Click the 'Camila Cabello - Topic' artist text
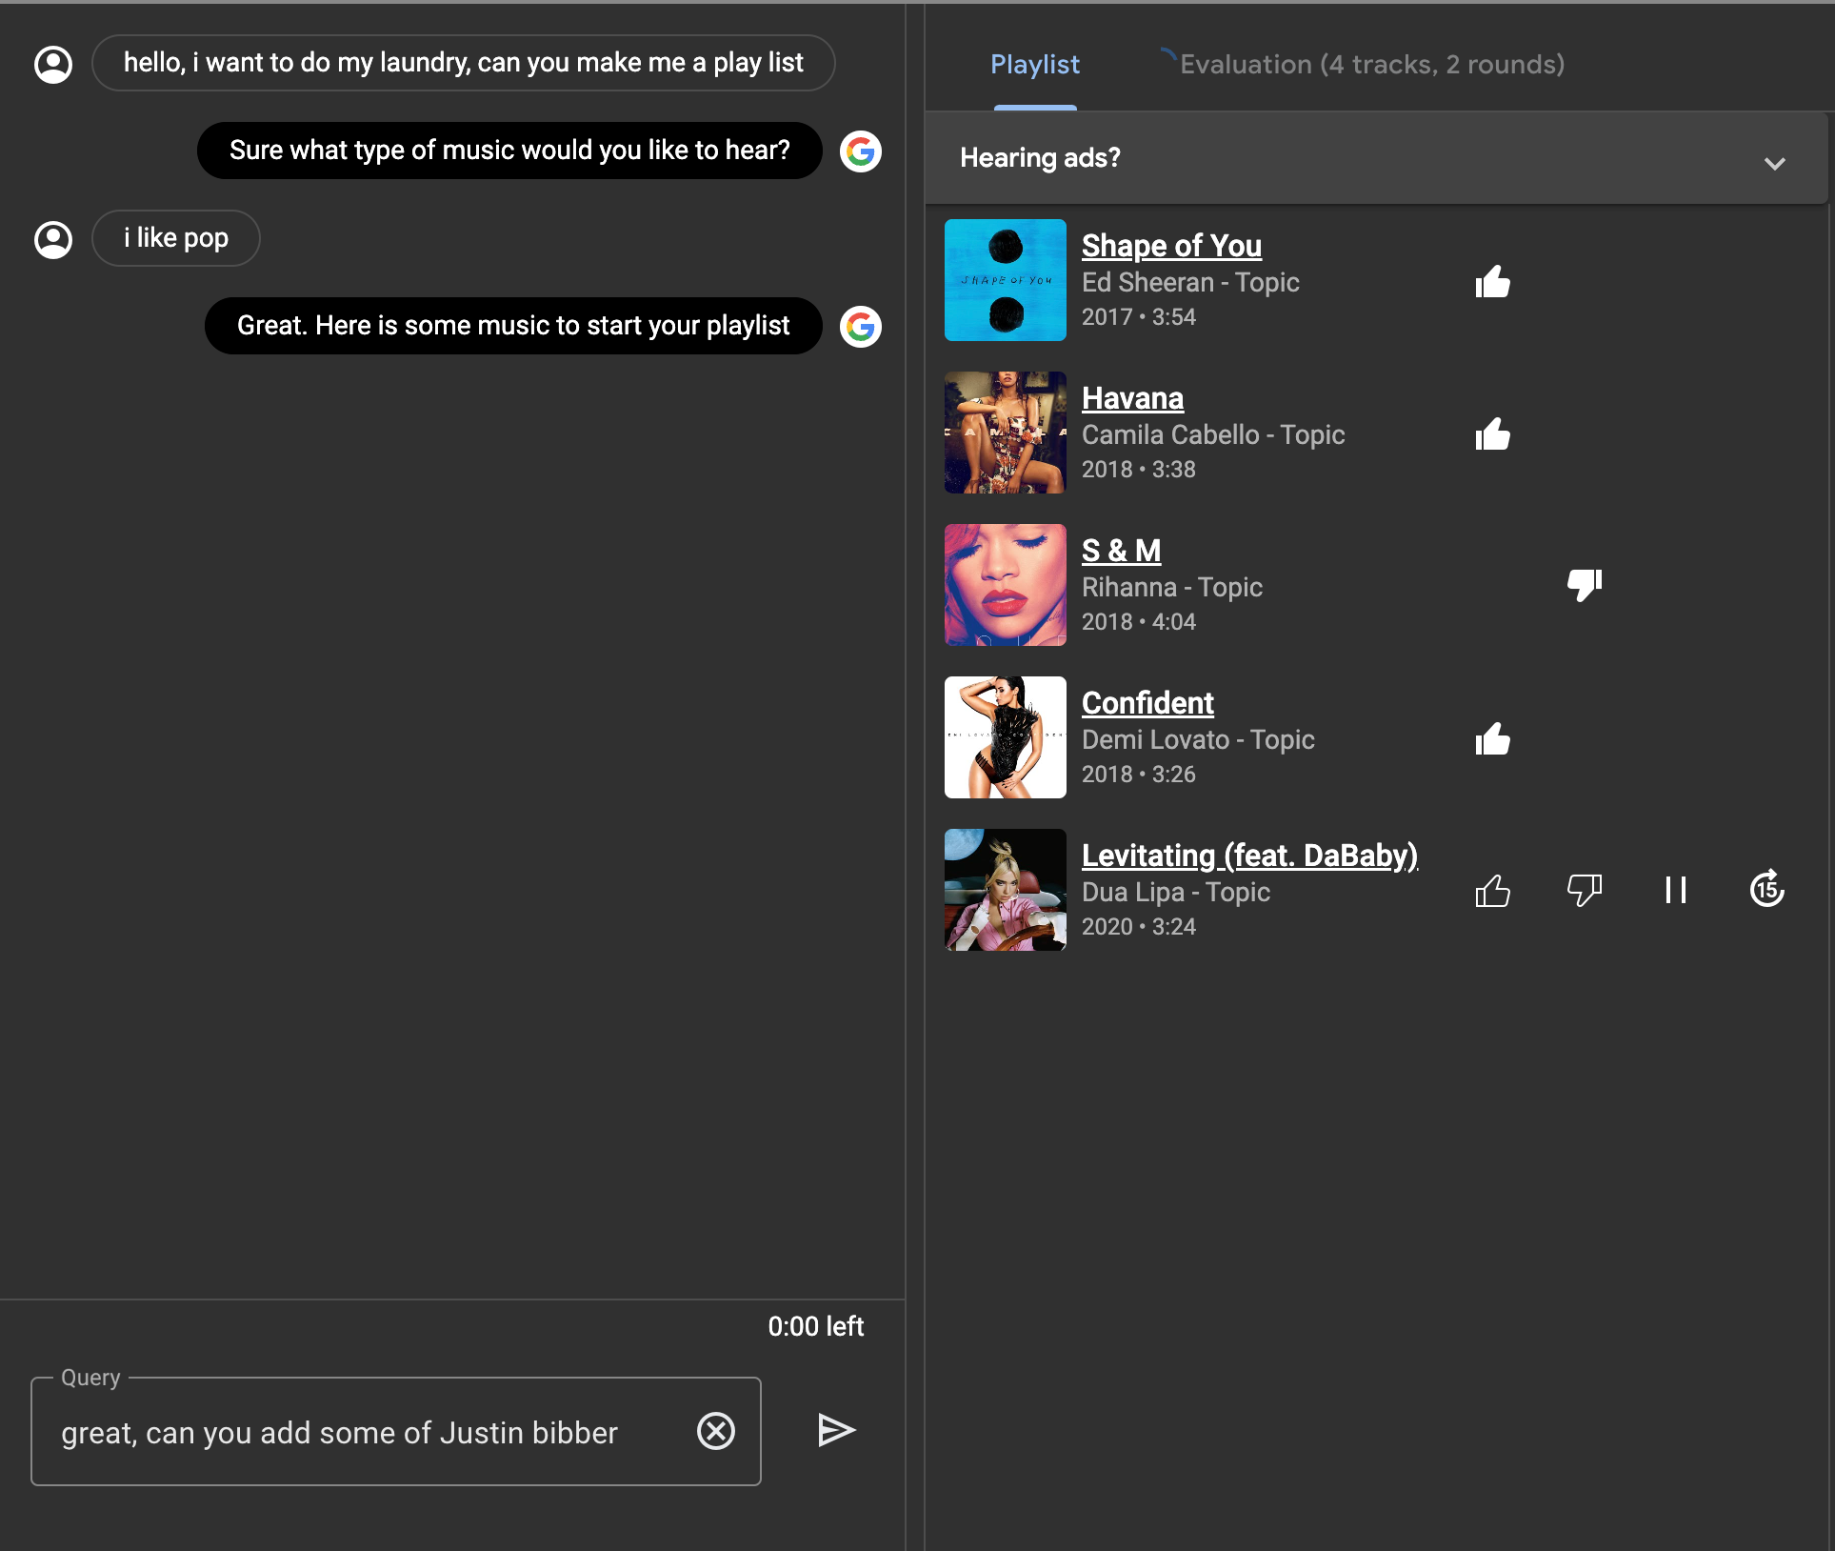 1213,434
